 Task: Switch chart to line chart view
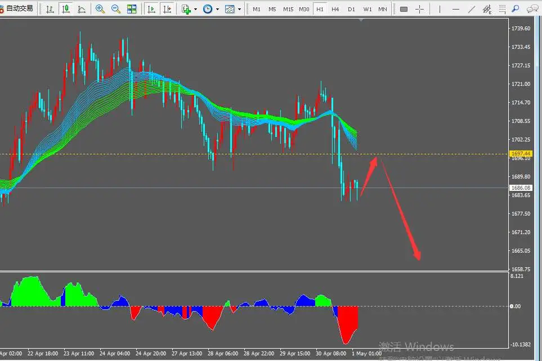(82, 10)
